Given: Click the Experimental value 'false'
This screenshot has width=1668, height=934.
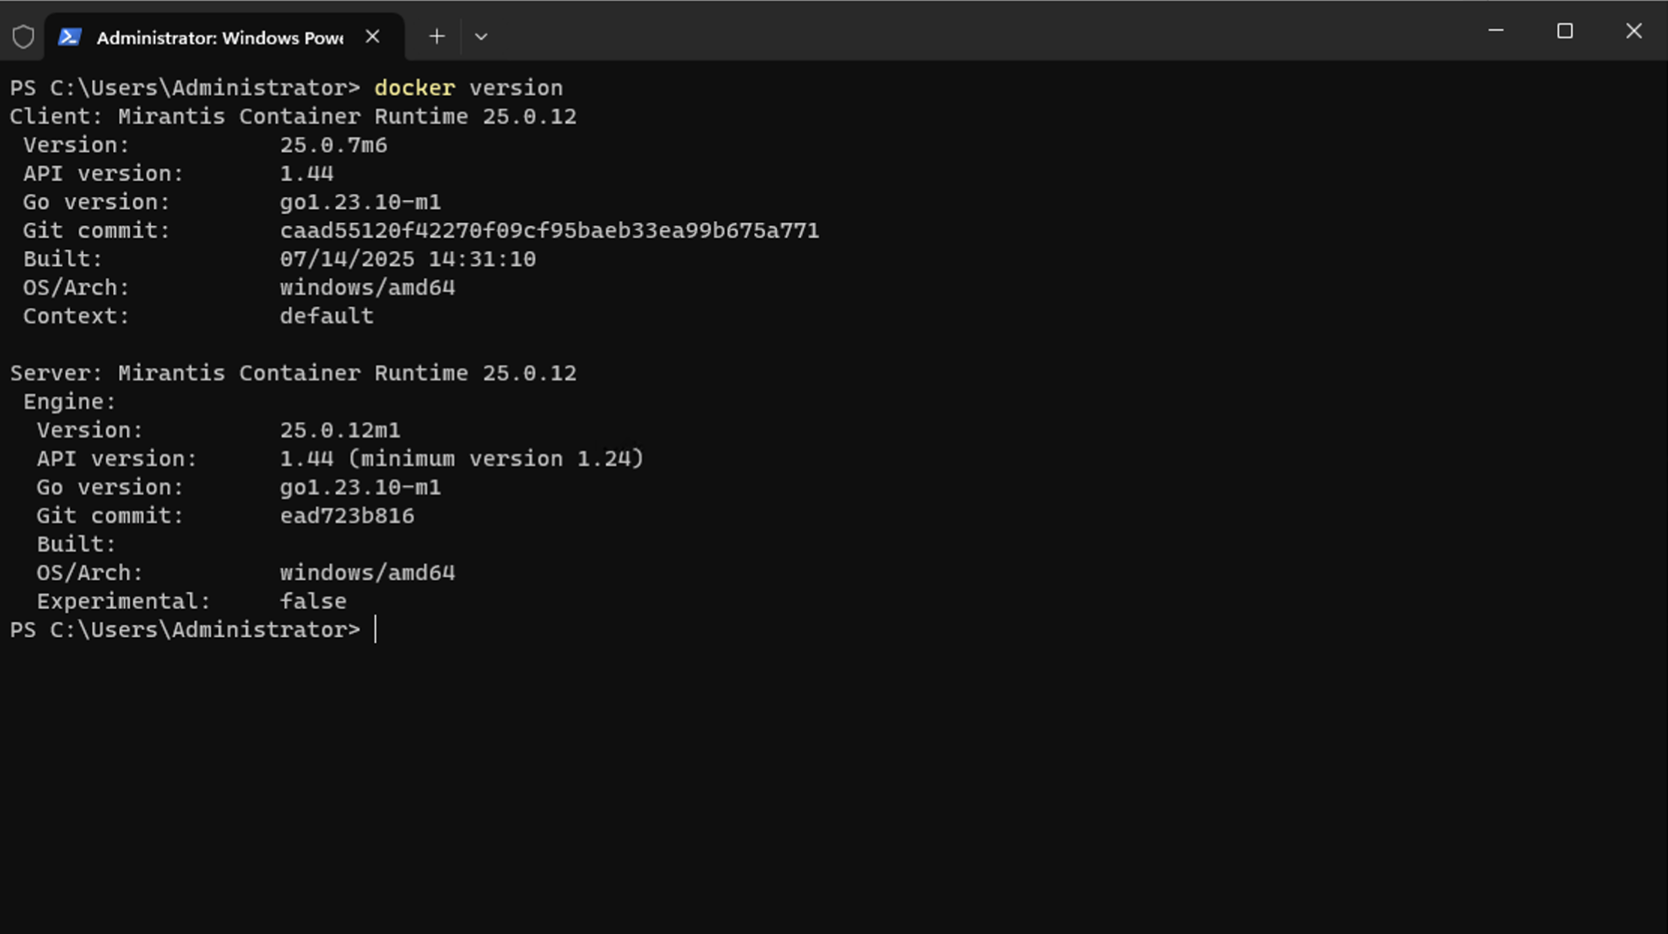Looking at the screenshot, I should pos(313,601).
